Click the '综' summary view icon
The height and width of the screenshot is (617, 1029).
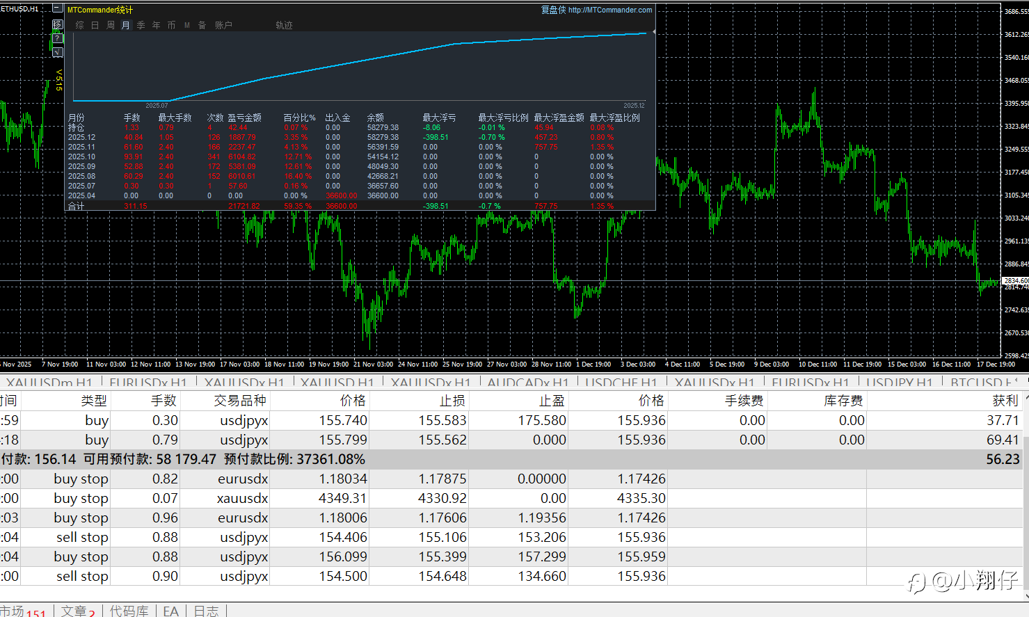(x=79, y=25)
